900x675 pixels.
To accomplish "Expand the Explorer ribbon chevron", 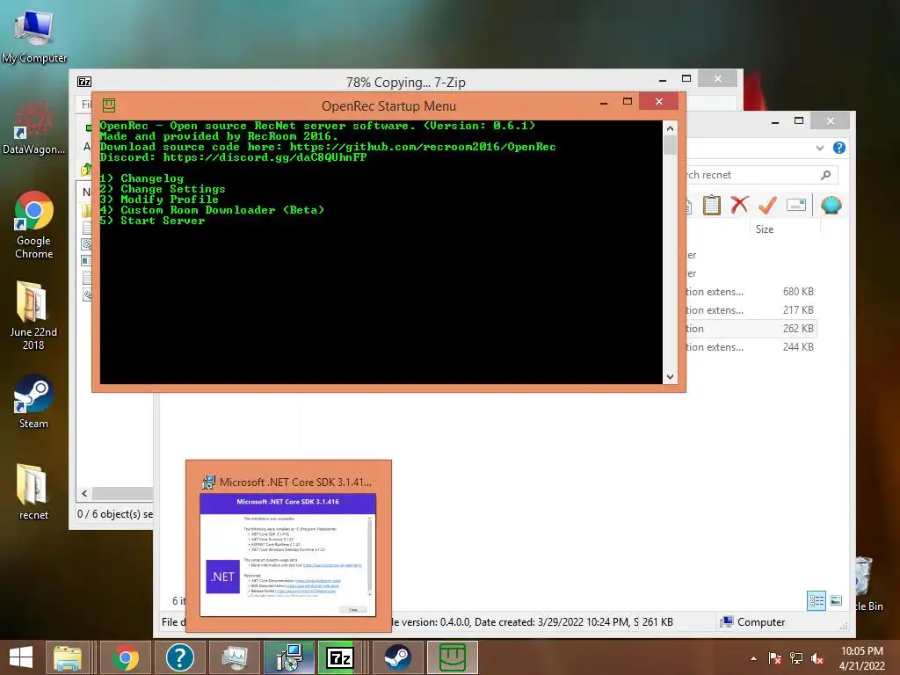I will tap(820, 148).
